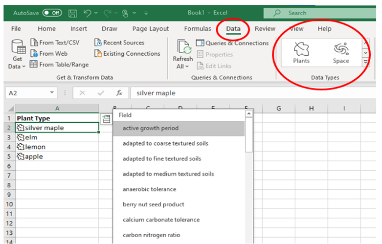This screenshot has width=382, height=244.
Task: Click the Touch/Mouse Mode hand icon
Action: coord(125,13)
